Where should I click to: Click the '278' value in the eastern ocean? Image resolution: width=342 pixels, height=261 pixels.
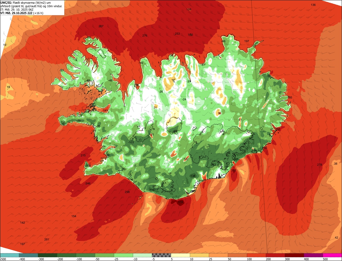(320, 165)
